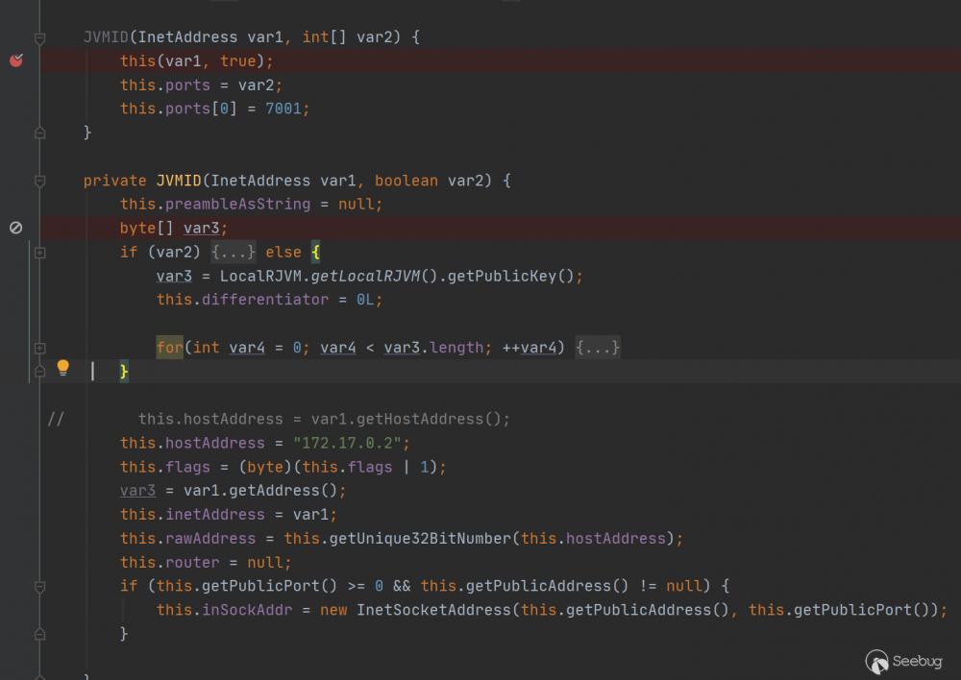Click var3.length in the for loop condition
961x680 pixels.
pyautogui.click(x=433, y=348)
